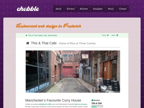Click the Indian curry houses link
Image resolution: width=144 pixels, height=108 pixels.
[81, 104]
